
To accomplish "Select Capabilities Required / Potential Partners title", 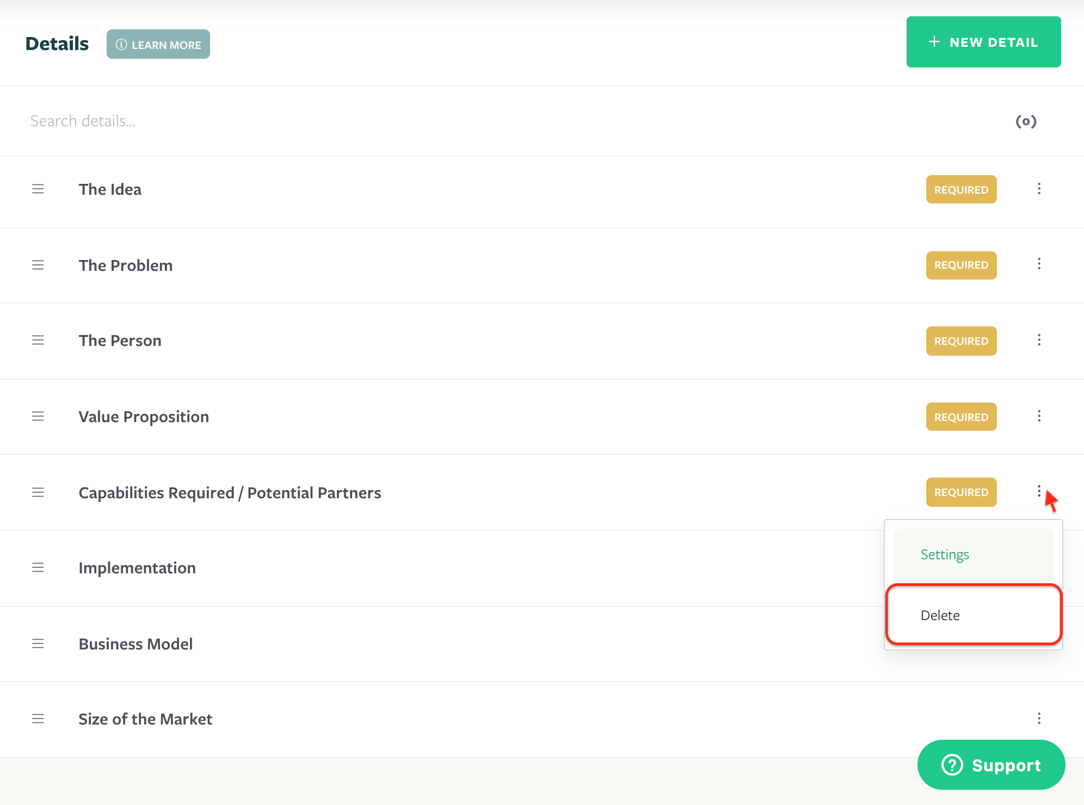I will coord(230,493).
